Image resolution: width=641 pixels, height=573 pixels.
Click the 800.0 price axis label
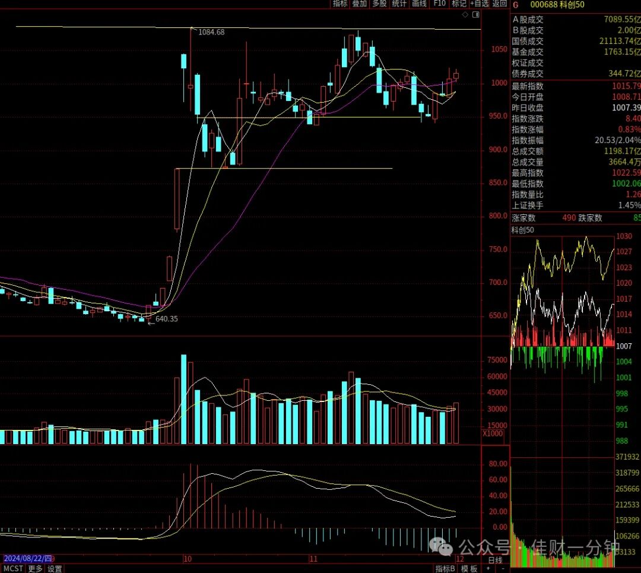499,216
